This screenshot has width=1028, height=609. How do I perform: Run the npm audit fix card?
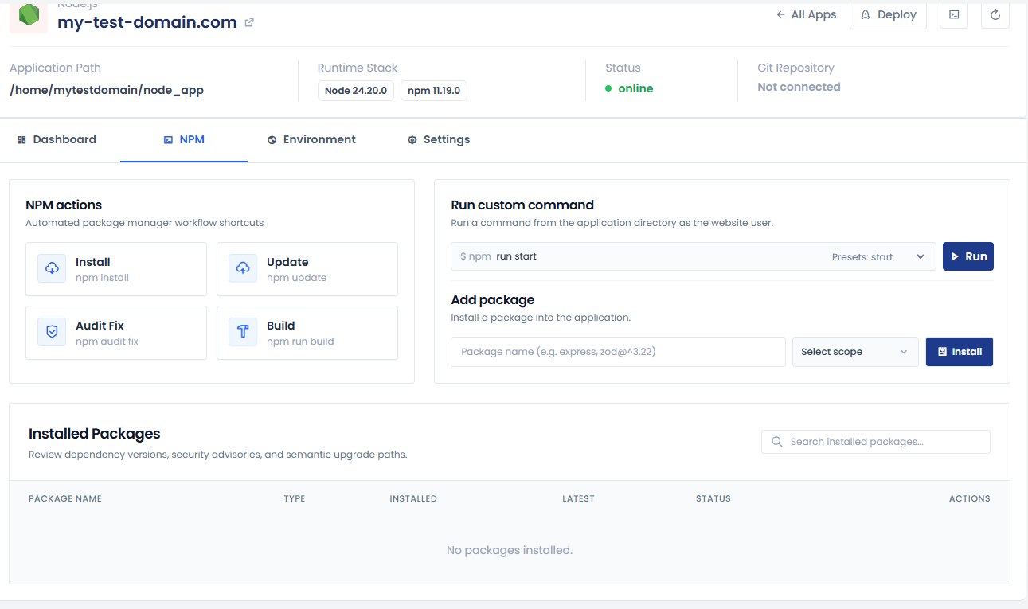coord(116,333)
